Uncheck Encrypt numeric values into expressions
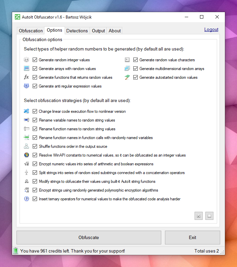Screen dimensions: 237x267 click(35, 164)
